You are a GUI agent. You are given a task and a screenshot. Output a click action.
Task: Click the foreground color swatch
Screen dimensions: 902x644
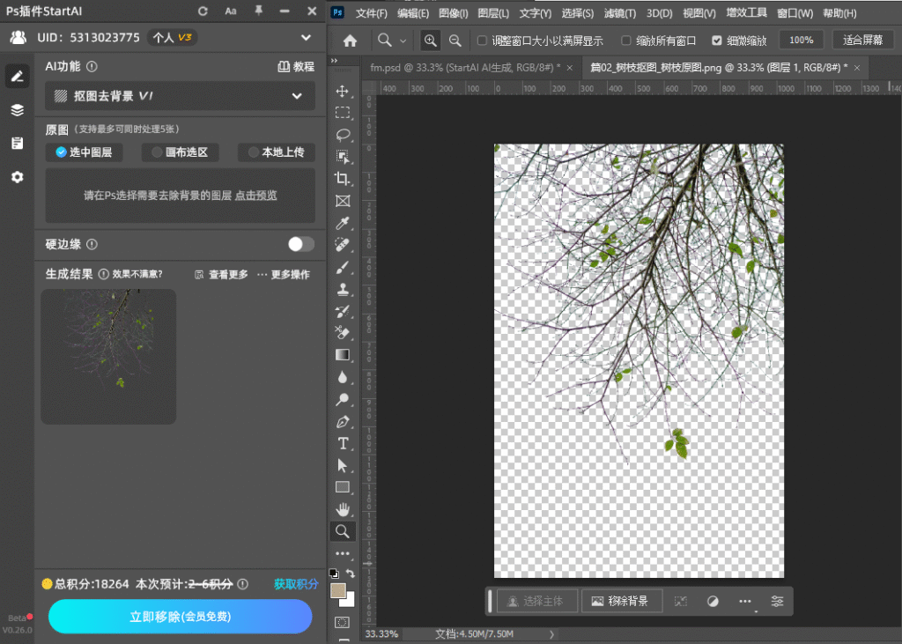pyautogui.click(x=338, y=591)
